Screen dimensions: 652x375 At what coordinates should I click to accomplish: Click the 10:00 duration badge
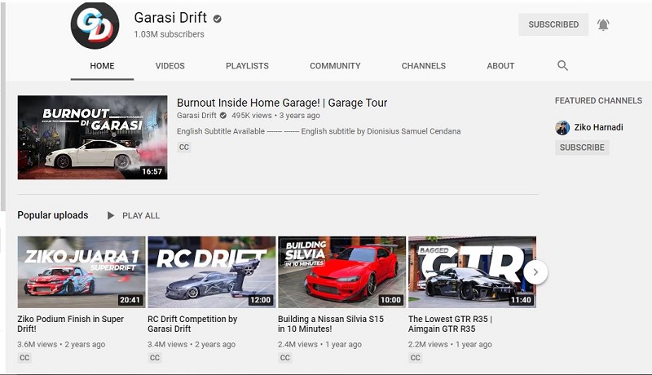pos(390,300)
